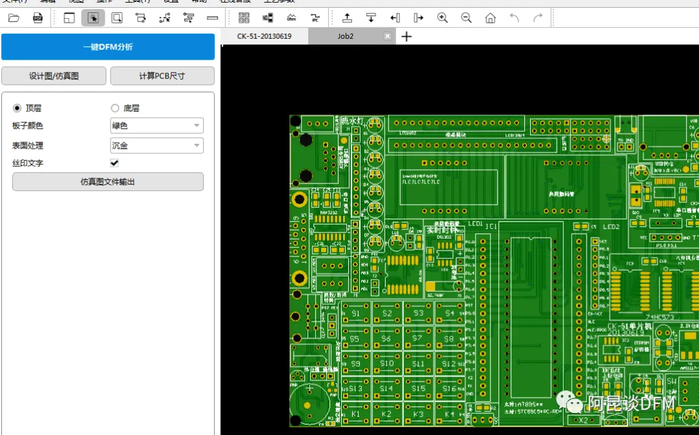The image size is (699, 435).
Task: Click the left-pointing arrow bar icon
Action: [395, 18]
